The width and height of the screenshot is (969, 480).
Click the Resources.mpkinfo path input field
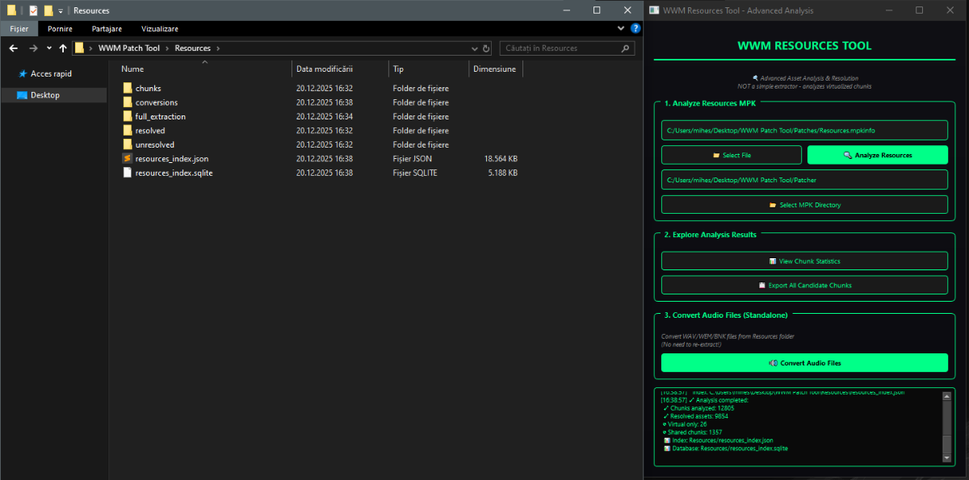[x=804, y=130]
